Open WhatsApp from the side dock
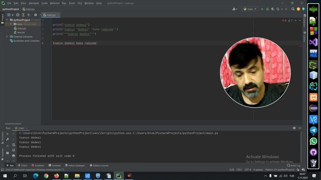The width and height of the screenshot is (321, 180). pos(313,141)
